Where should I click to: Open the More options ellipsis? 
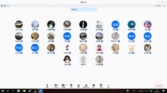coord(108,86)
